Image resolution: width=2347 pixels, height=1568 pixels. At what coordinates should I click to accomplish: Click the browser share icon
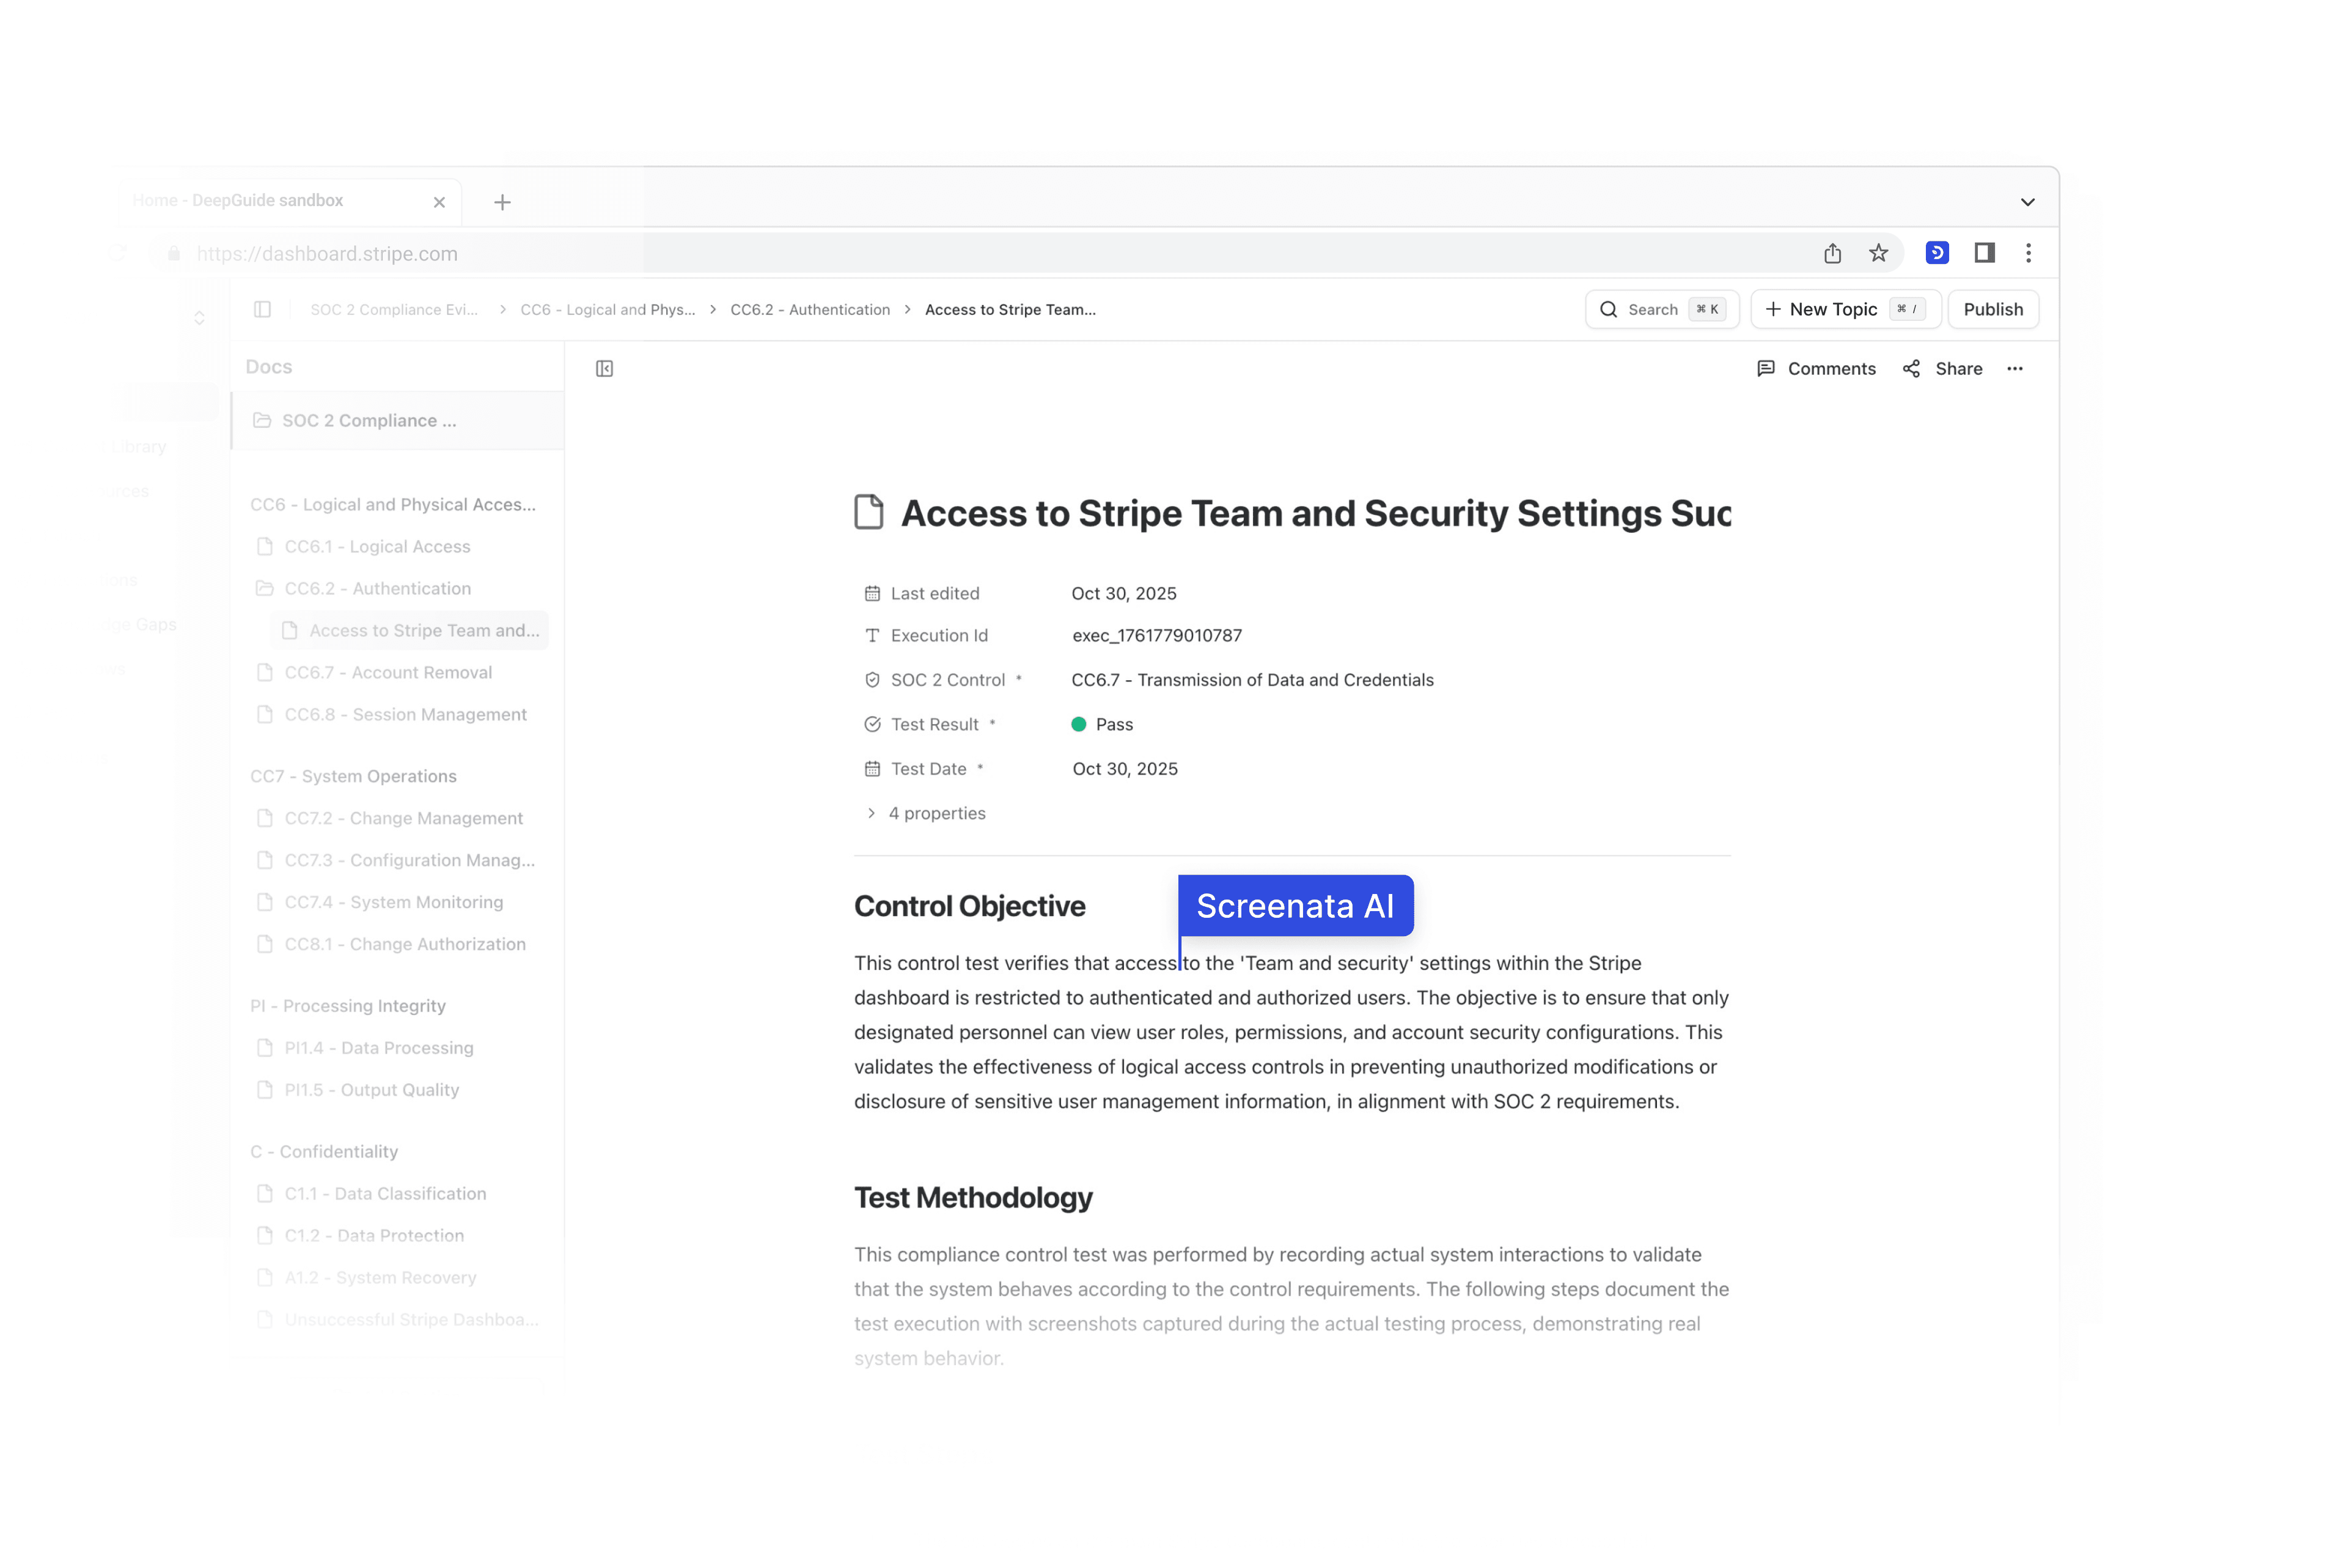point(1832,253)
